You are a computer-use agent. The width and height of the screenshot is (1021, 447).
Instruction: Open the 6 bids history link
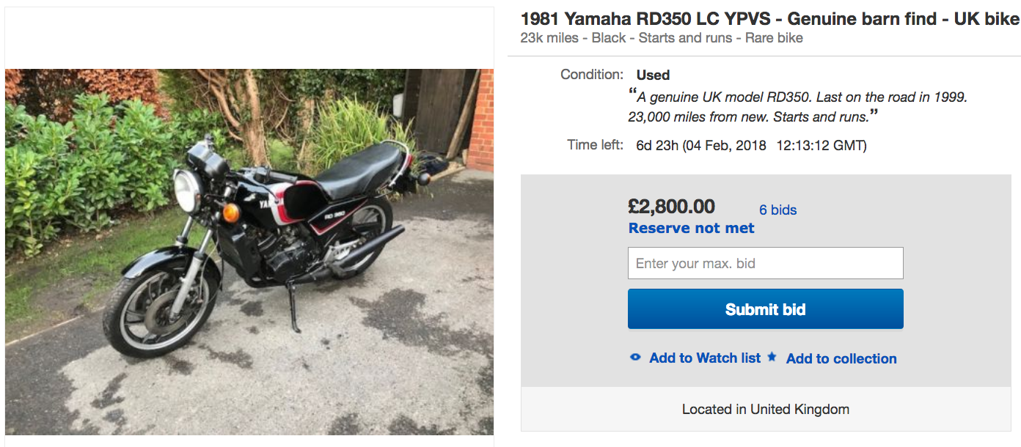click(x=777, y=210)
